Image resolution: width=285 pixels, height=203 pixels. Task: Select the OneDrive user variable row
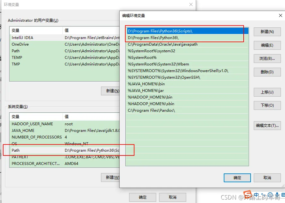[64, 44]
